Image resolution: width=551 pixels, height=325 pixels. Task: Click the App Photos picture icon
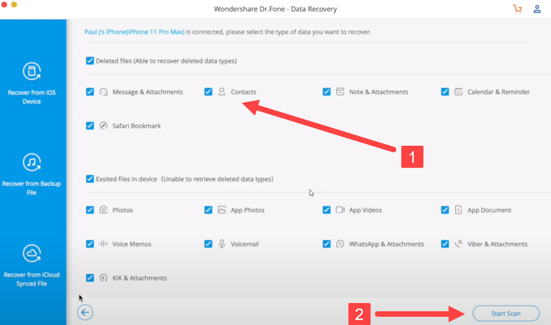click(222, 210)
